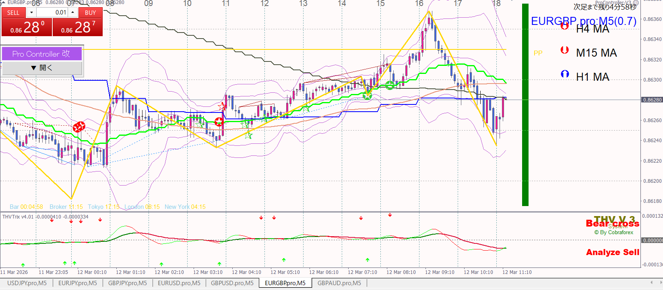
Task: Click the purple Pro Controller 改 header
Action: point(42,54)
